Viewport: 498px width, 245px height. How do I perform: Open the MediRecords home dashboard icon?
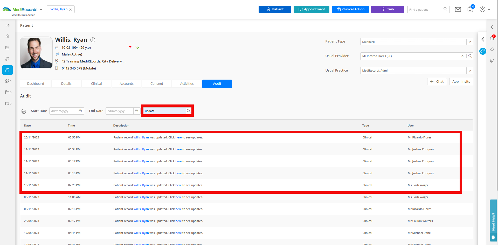tap(7, 36)
